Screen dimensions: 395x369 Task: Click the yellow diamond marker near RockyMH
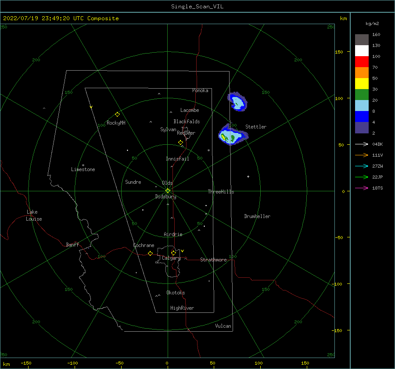click(x=117, y=115)
